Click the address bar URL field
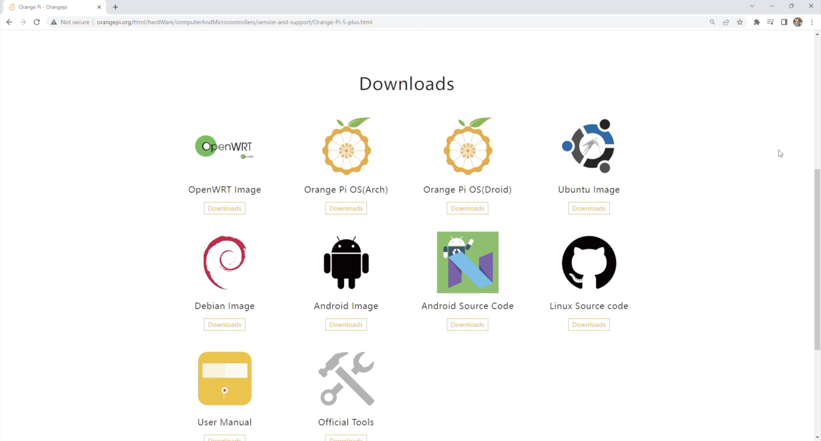The image size is (821, 441). click(x=234, y=22)
